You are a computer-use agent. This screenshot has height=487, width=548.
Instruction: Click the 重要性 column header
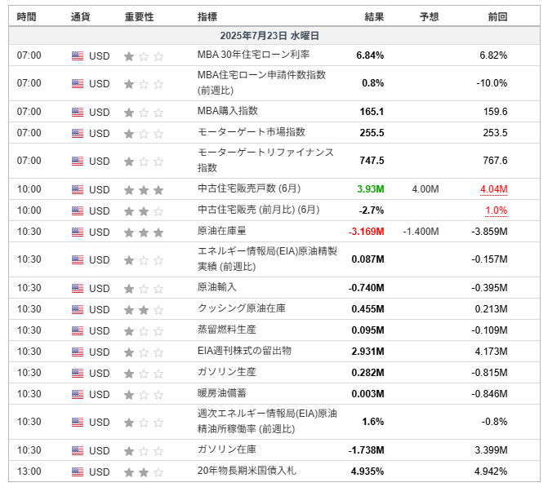click(139, 17)
